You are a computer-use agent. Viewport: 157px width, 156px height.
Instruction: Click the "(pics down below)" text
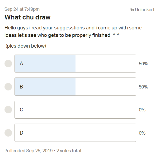pos(26,46)
